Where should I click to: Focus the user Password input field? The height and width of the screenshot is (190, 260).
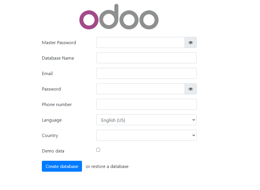140,89
